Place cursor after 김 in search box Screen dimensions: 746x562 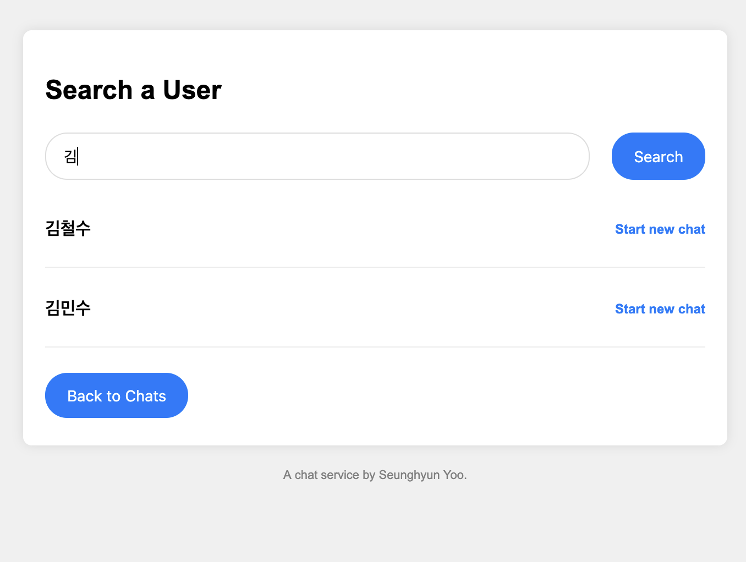[78, 157]
